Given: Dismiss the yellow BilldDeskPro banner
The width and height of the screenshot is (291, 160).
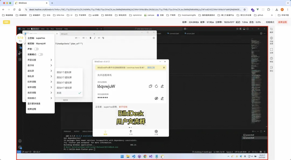Looking at the screenshot, I should (164, 68).
